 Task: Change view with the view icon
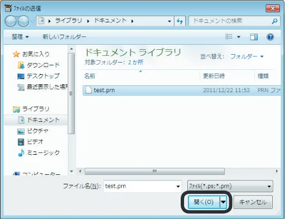(229, 36)
